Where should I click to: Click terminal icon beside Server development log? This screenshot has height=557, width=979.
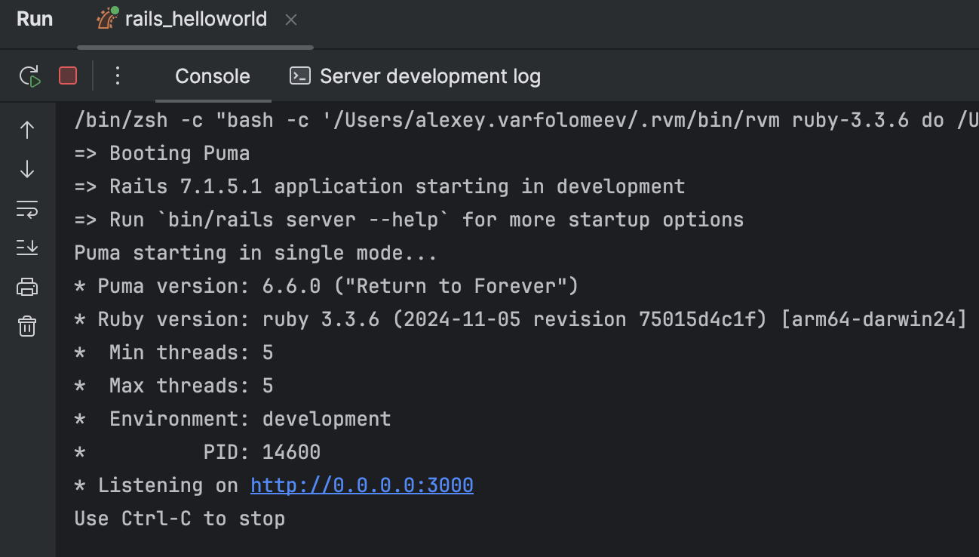pyautogui.click(x=299, y=75)
